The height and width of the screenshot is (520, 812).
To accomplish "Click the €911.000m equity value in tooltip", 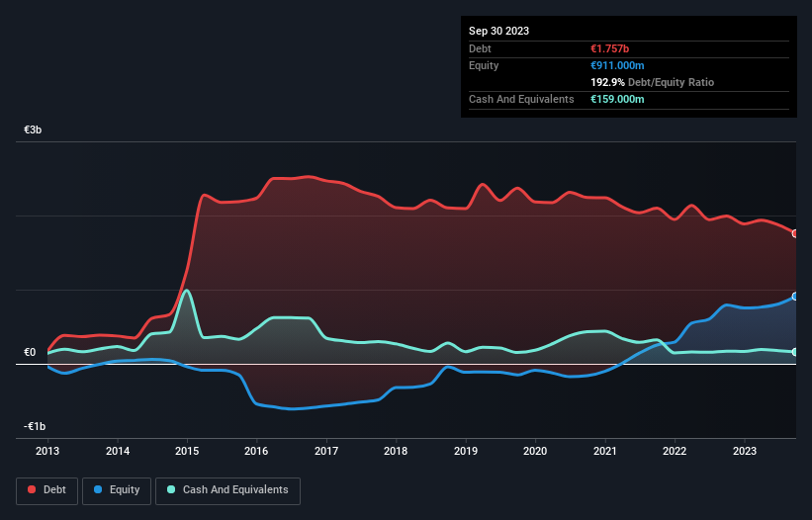I will (x=617, y=65).
